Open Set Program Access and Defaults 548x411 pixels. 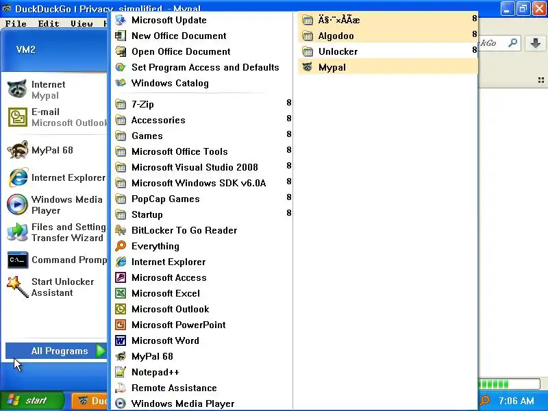pyautogui.click(x=201, y=67)
